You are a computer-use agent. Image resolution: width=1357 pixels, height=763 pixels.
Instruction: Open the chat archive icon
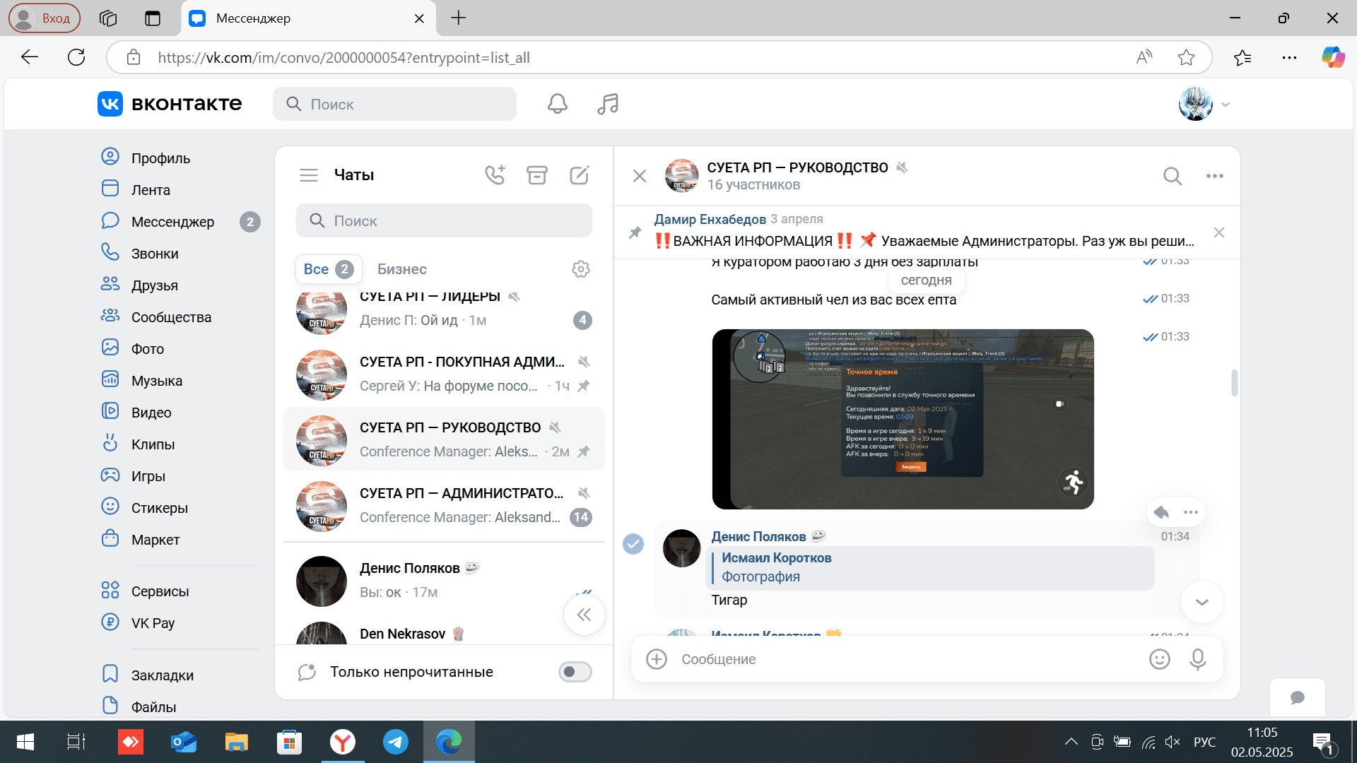537,175
